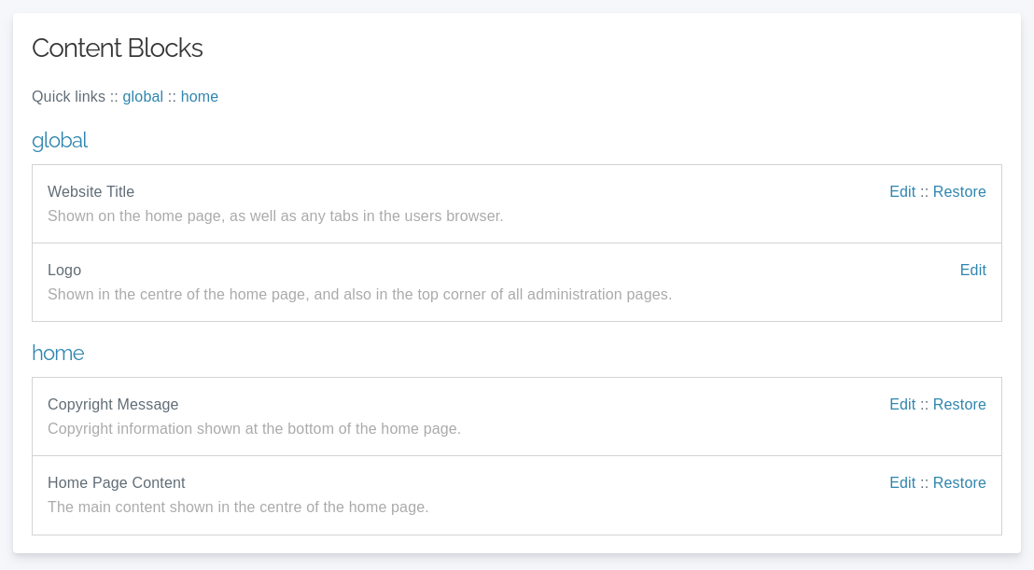This screenshot has height=570, width=1034.
Task: Click the 'Home Page Content' block name
Action: [117, 483]
